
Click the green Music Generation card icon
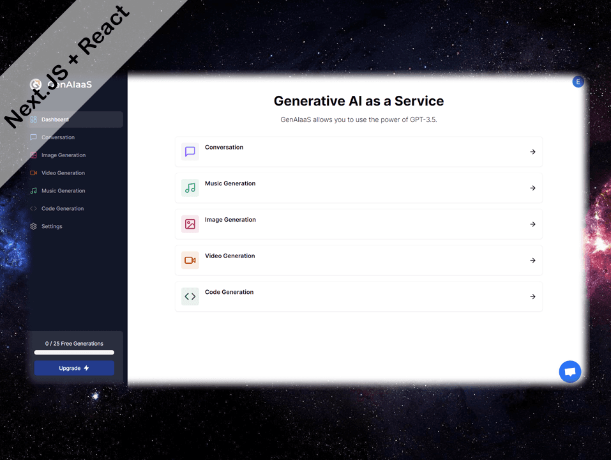190,188
